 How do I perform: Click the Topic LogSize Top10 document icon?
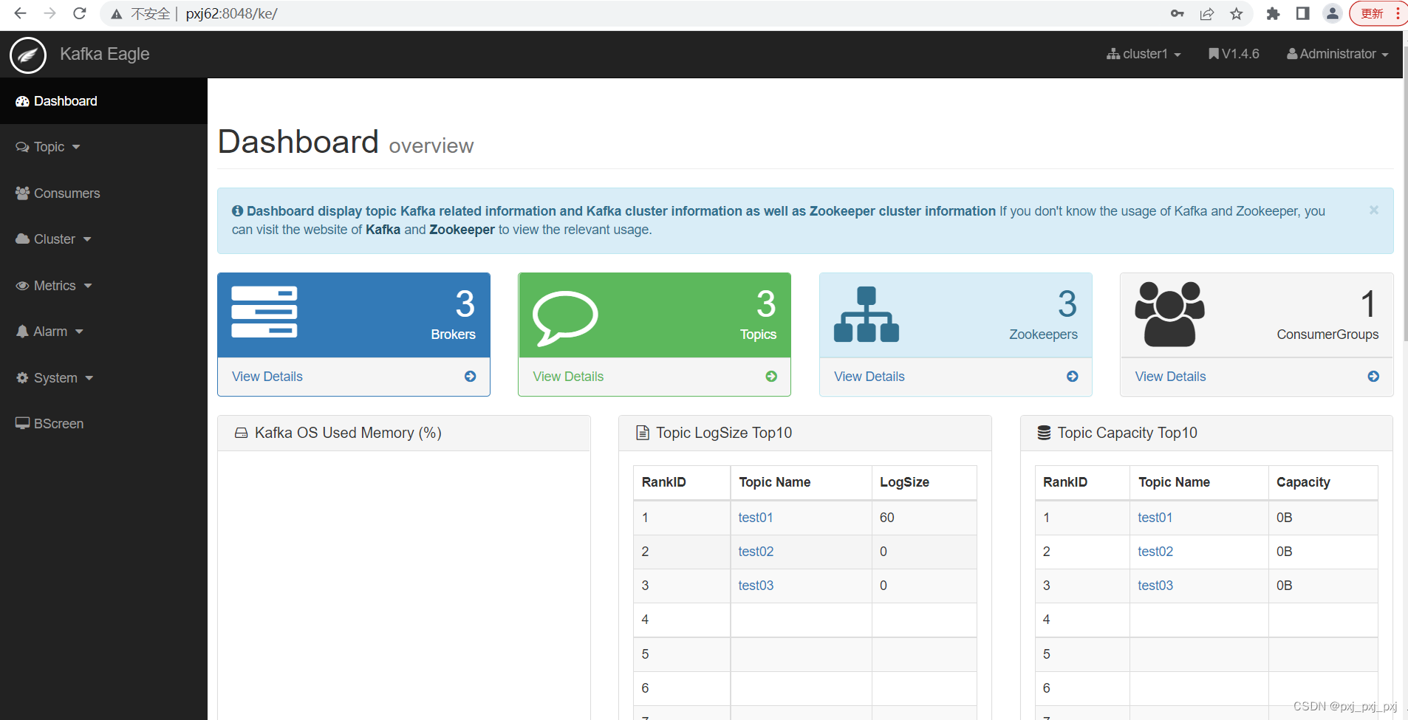pyautogui.click(x=643, y=433)
